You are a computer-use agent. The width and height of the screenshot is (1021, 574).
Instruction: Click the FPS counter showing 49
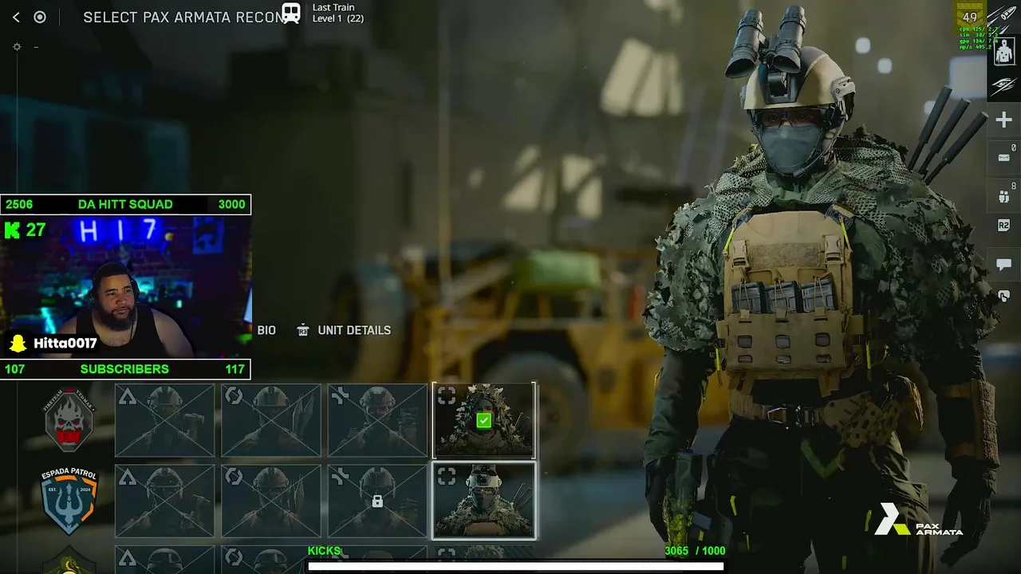pos(970,17)
